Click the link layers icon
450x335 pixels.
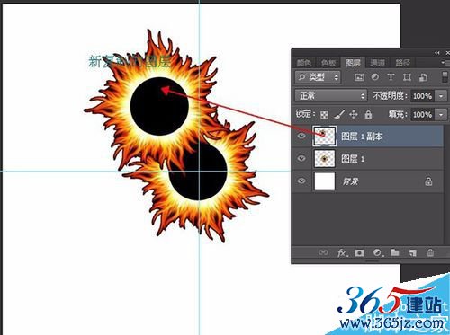click(323, 252)
